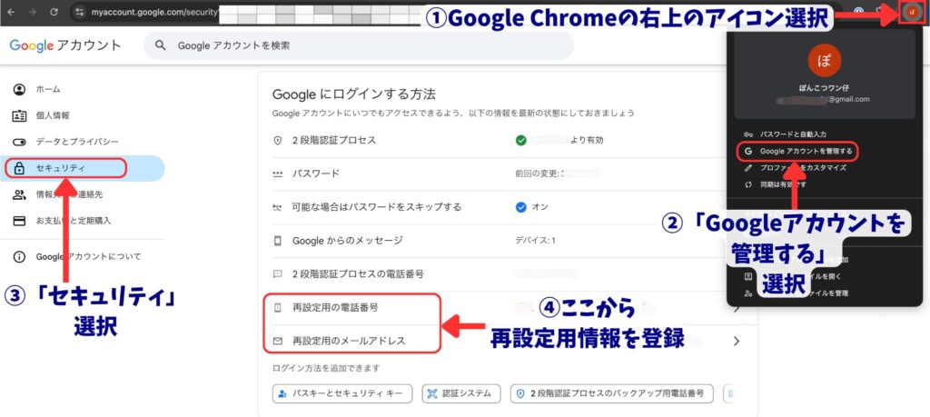Click the Chrome profile avatar icon
Viewport: 930px width, 417px height.
click(x=911, y=13)
